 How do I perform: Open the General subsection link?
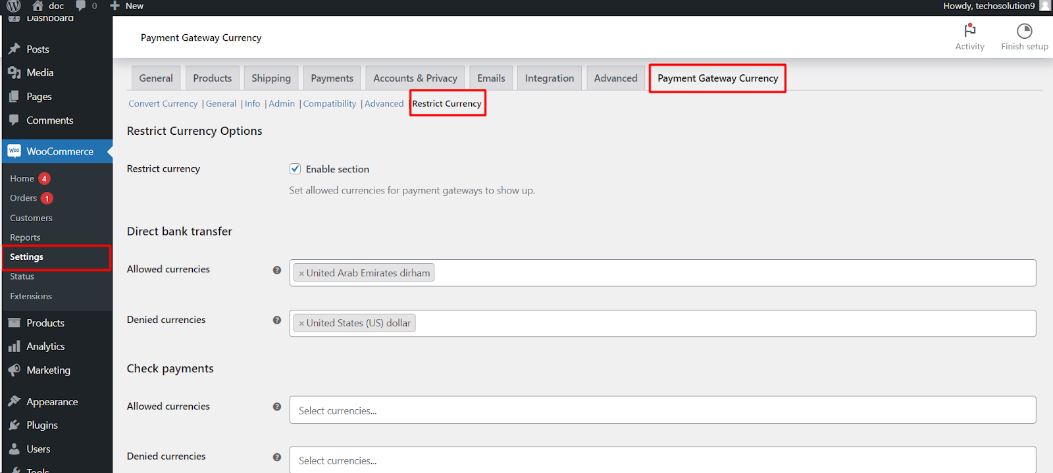point(221,103)
